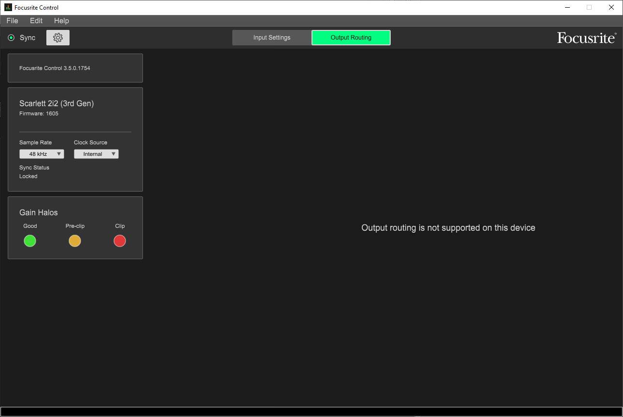Switch to the Input Settings tab
Screen dimensions: 623x417
click(272, 38)
